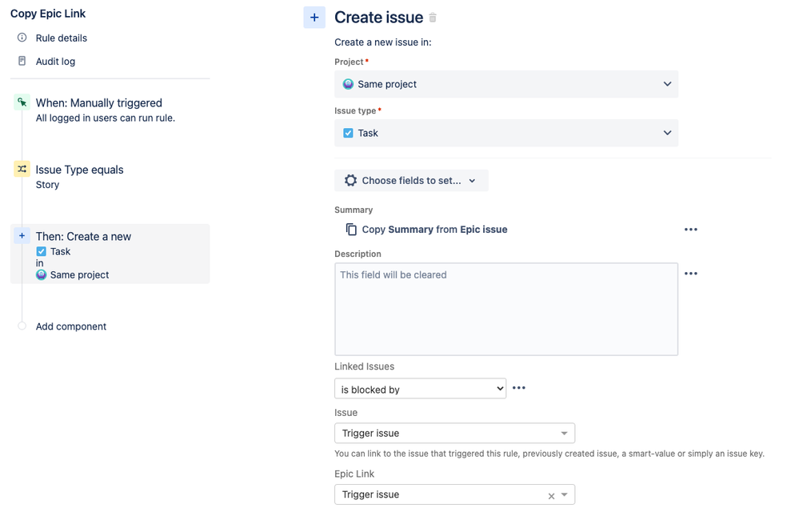Viewport: 799px width, 520px height.
Task: Open the Issue type dropdown showing Task
Action: click(505, 133)
